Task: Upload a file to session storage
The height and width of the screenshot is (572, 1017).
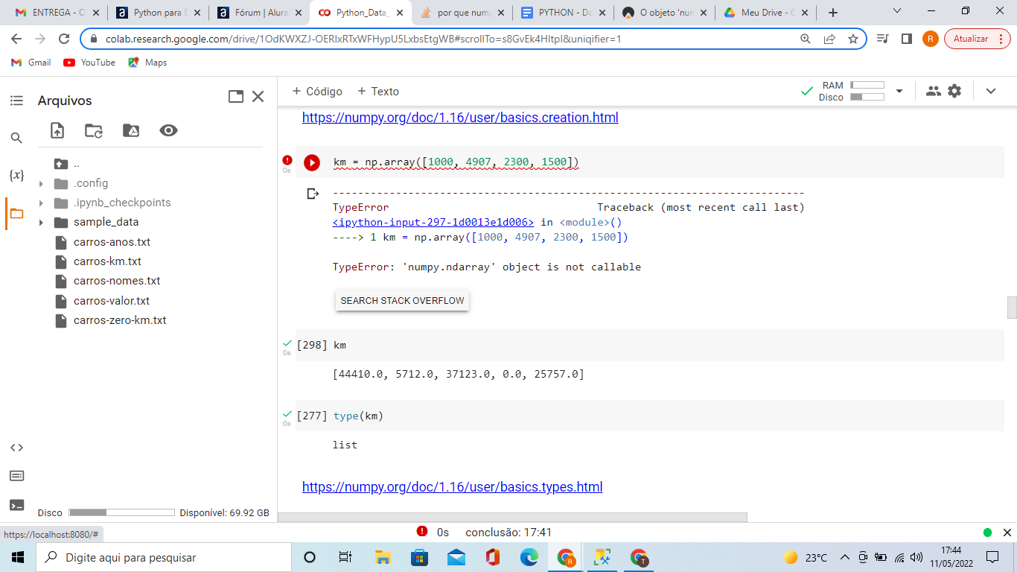Action: point(57,130)
